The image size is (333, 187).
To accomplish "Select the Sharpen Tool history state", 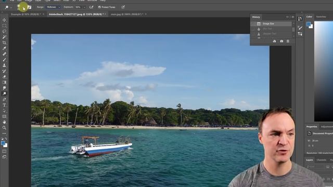I will click(271, 34).
